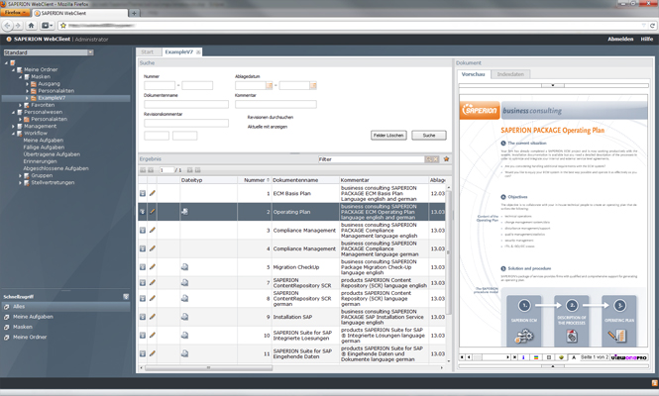This screenshot has height=396, width=659.
Task: Click the pencil edit icon in Installation SAP row
Action: [x=153, y=317]
